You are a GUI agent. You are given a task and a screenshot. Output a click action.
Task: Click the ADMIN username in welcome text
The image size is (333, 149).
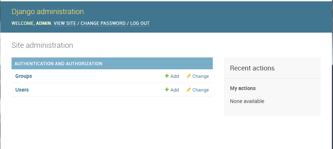click(44, 23)
